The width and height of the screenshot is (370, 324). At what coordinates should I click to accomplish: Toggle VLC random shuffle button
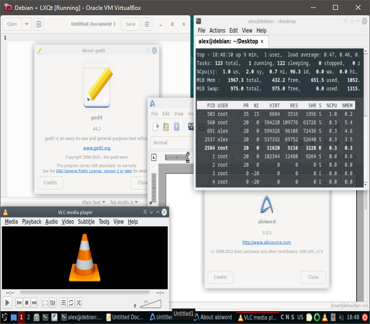point(78,302)
